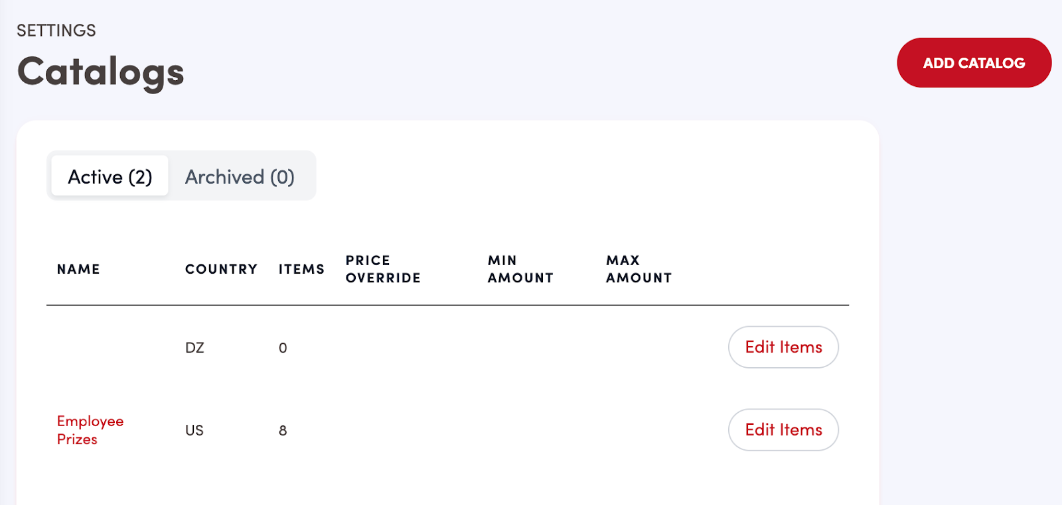Screen dimensions: 1062x505
Task: Click the DZ country cell
Action: 194,348
